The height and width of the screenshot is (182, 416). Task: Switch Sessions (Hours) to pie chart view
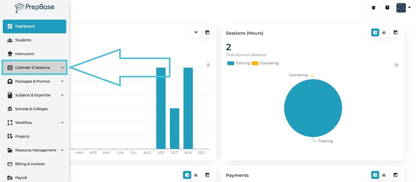tap(375, 32)
